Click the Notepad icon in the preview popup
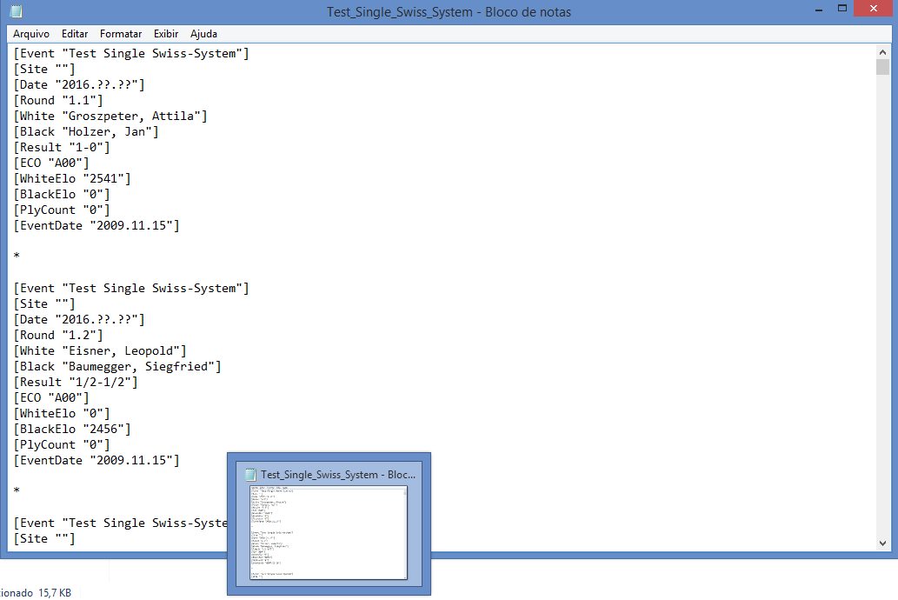The width and height of the screenshot is (898, 600). (250, 475)
